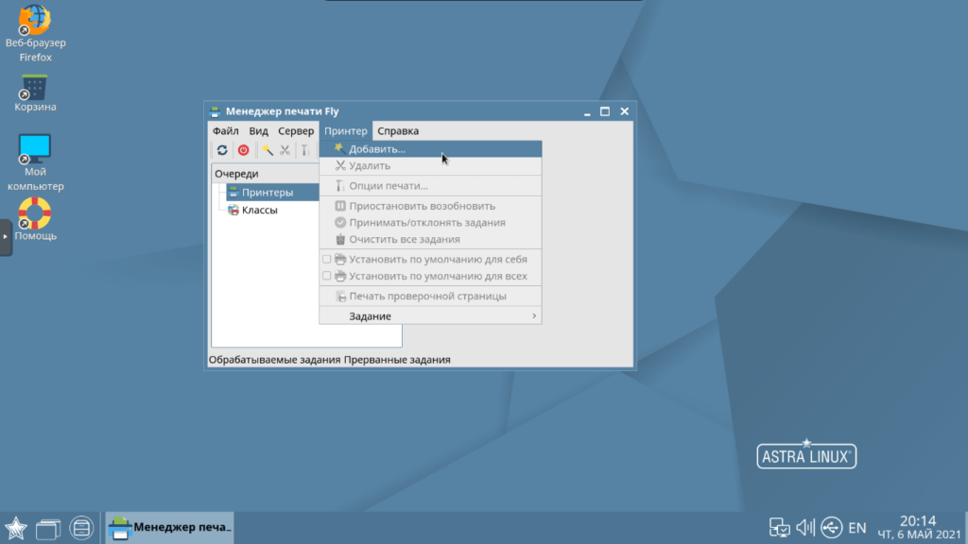Click the Менеджер печати taskbar button

coord(170,527)
